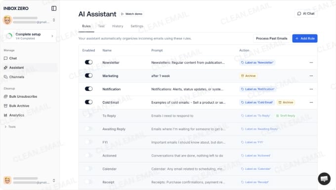Image resolution: width=336 pixels, height=190 pixels.
Task: Open more options for Cold Email rule
Action: [x=311, y=102]
